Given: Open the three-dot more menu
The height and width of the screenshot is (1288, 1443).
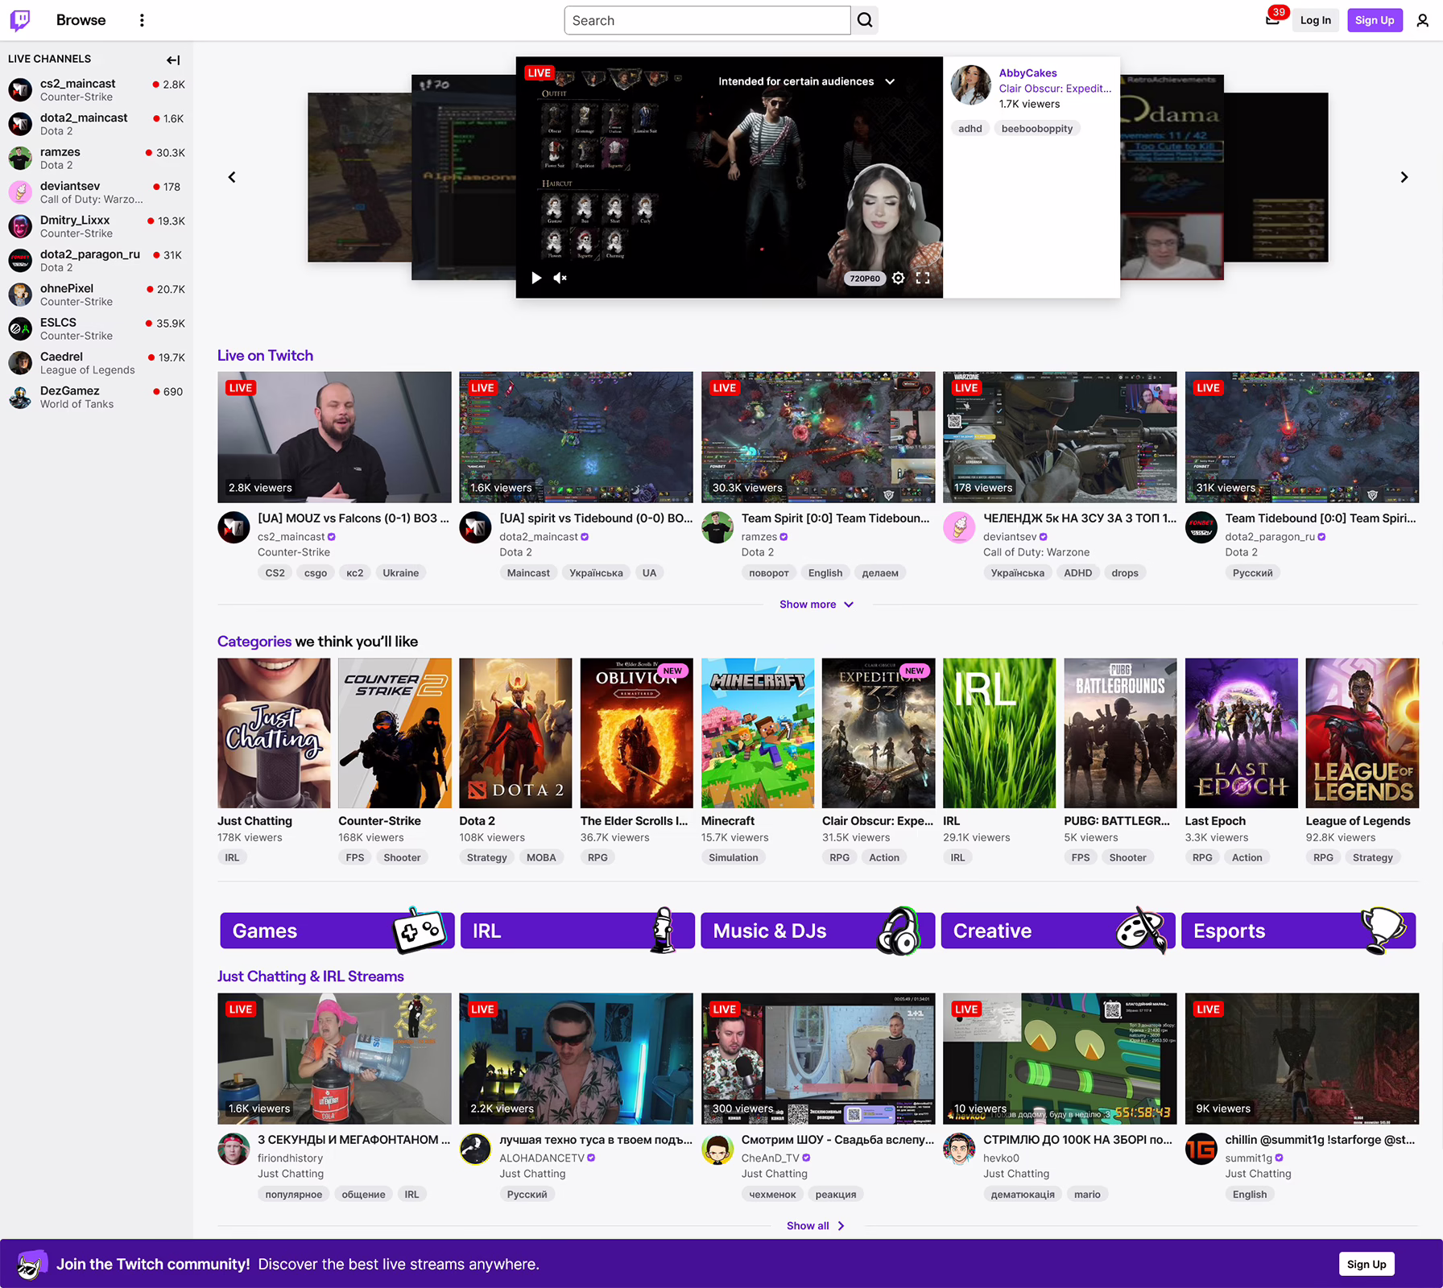Looking at the screenshot, I should tap(142, 20).
